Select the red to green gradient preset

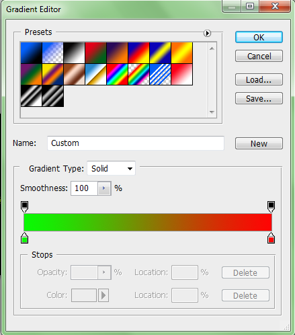click(95, 53)
